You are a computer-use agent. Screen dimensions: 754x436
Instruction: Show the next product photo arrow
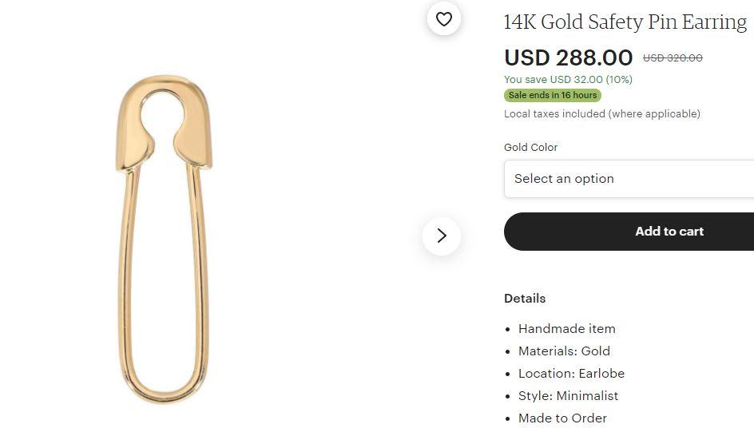pos(442,236)
